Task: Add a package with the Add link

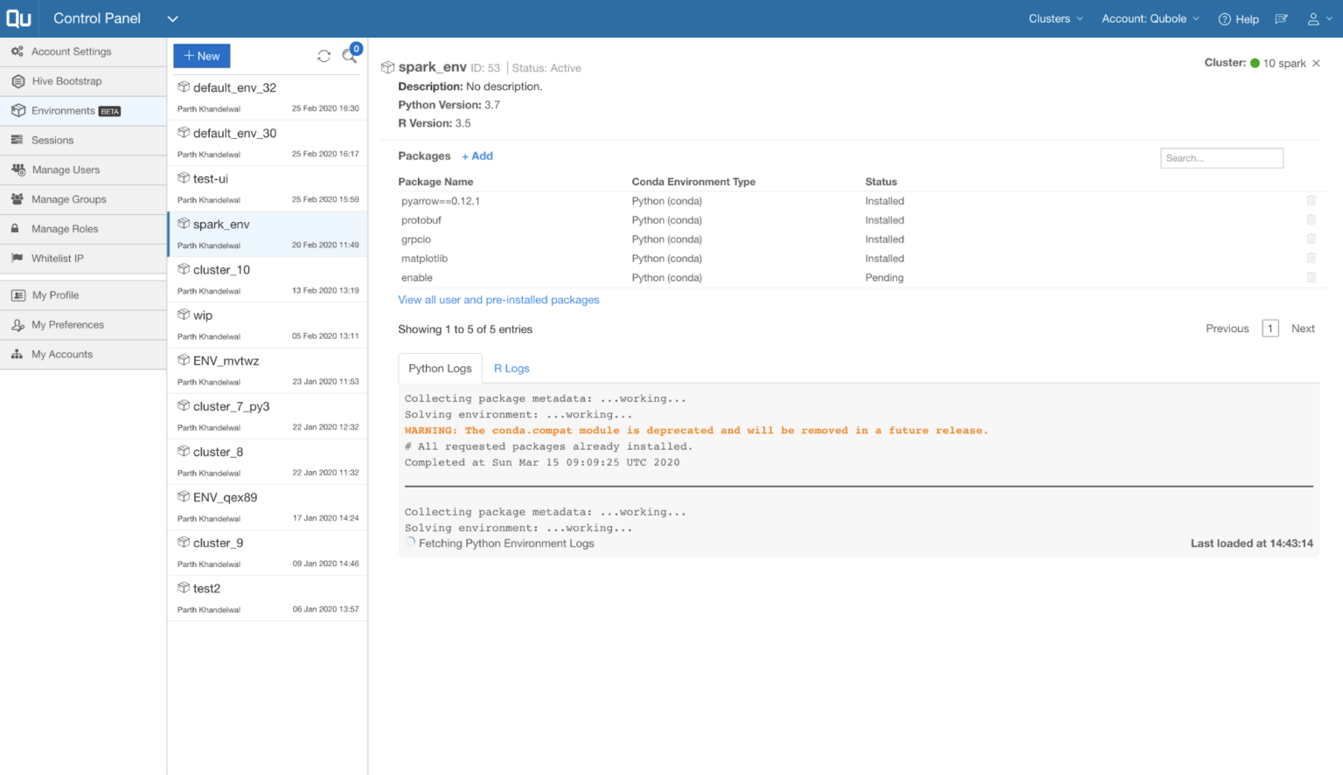Action: coord(477,156)
